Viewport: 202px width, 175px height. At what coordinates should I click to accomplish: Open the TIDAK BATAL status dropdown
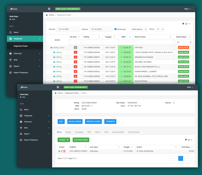(x=138, y=29)
